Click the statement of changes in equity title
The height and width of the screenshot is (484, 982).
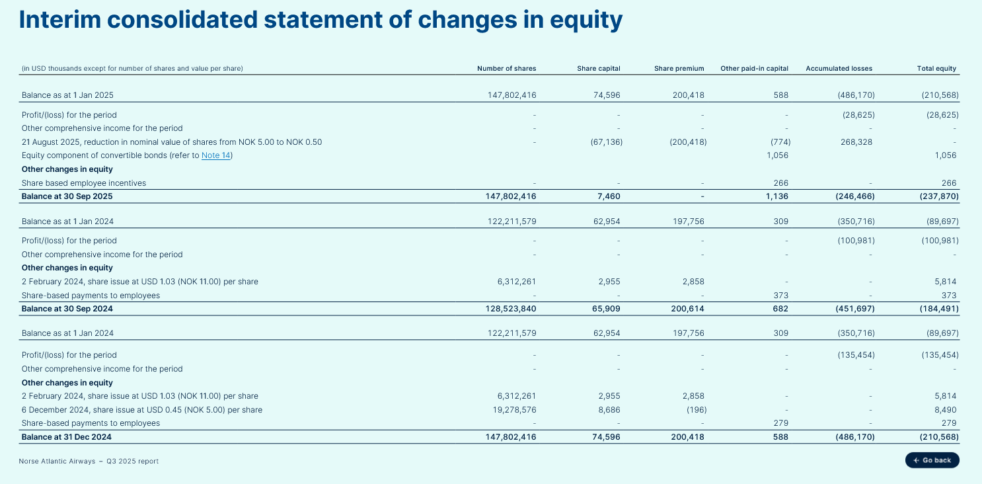[321, 20]
